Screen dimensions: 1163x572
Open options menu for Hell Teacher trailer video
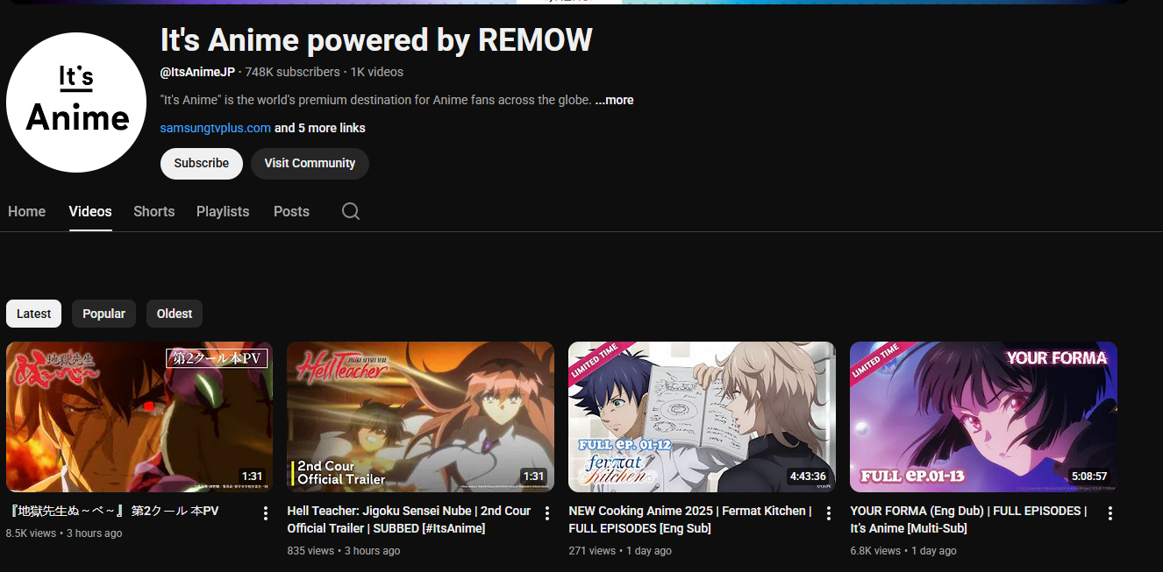pos(547,513)
